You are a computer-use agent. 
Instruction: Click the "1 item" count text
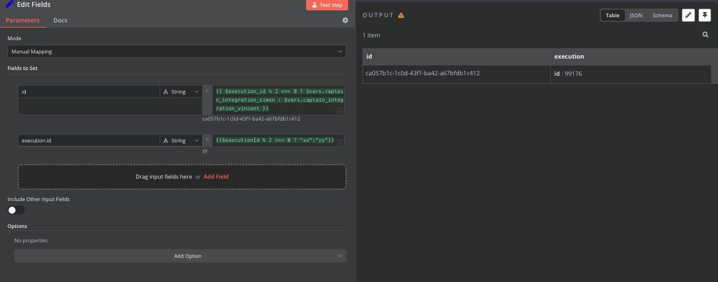[x=371, y=36]
